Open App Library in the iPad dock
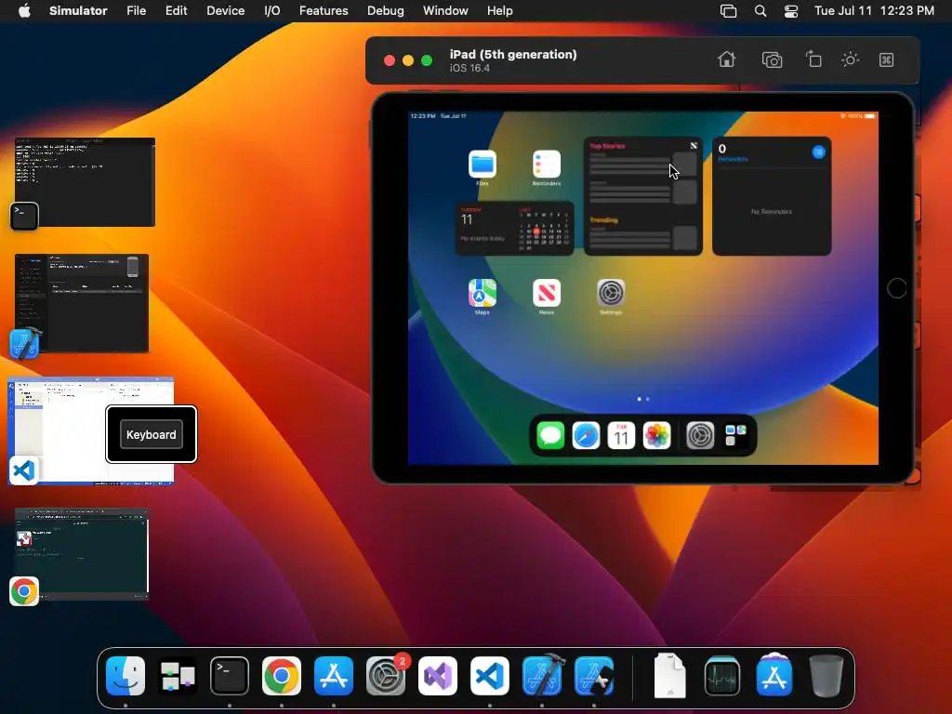The width and height of the screenshot is (952, 714). (736, 435)
